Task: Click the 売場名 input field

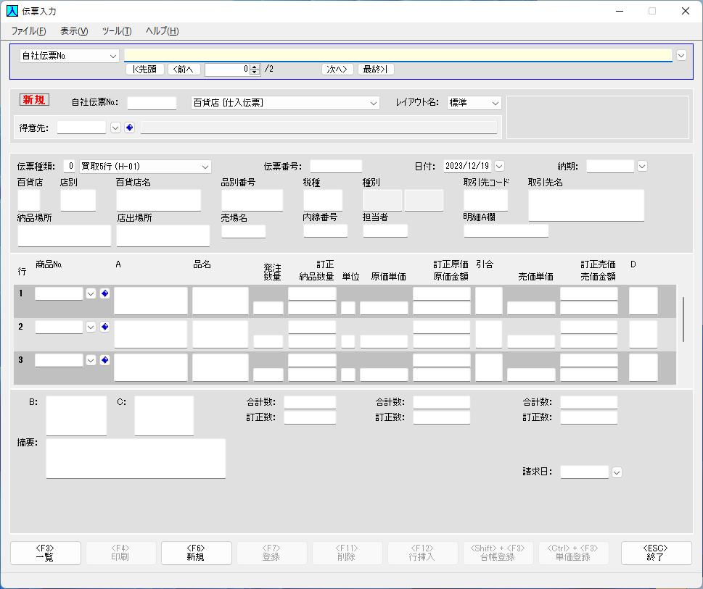Action: pyautogui.click(x=244, y=231)
